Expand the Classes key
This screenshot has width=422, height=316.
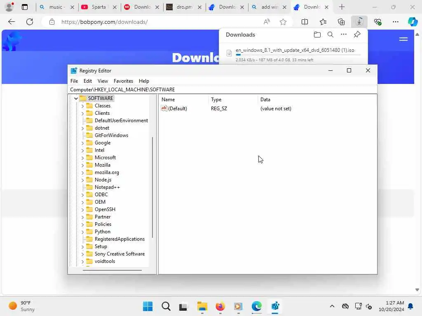82,106
